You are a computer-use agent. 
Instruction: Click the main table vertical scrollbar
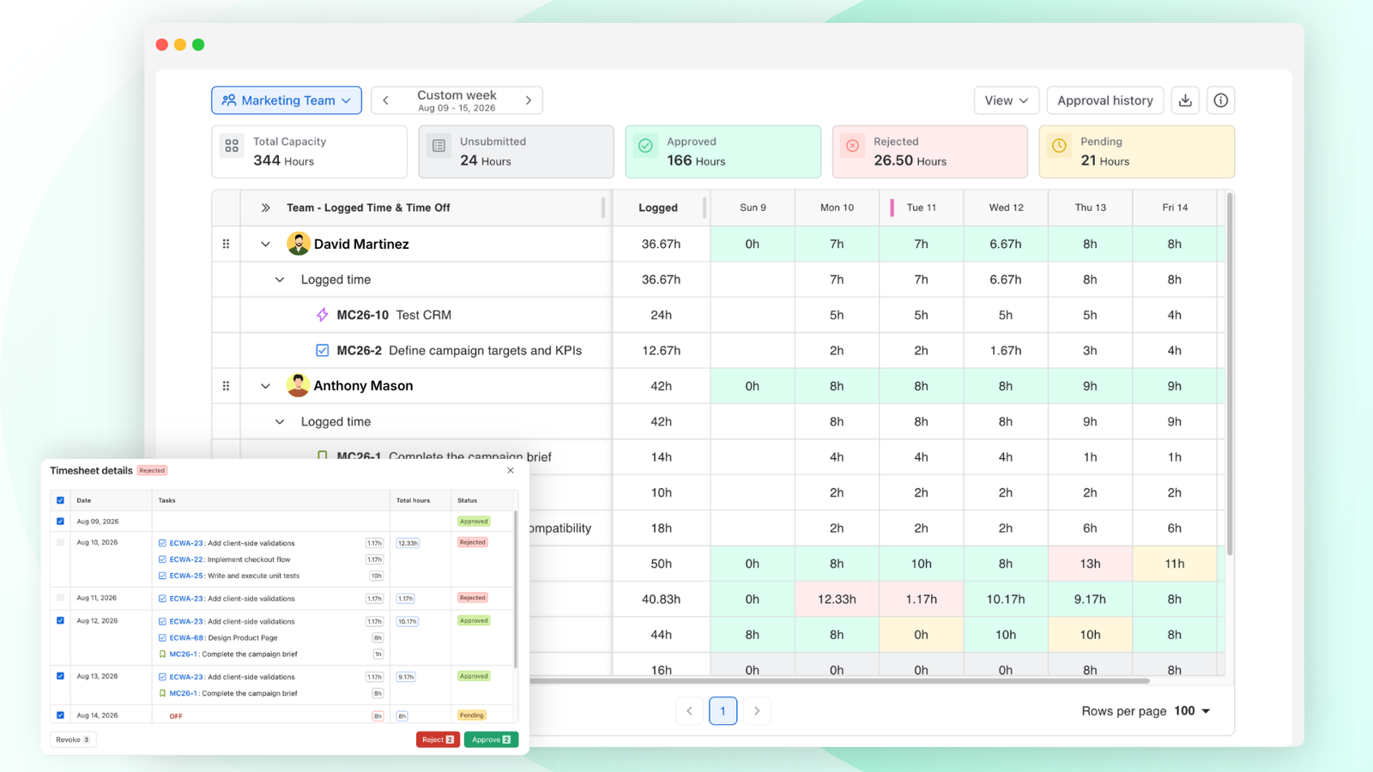[x=1230, y=373]
